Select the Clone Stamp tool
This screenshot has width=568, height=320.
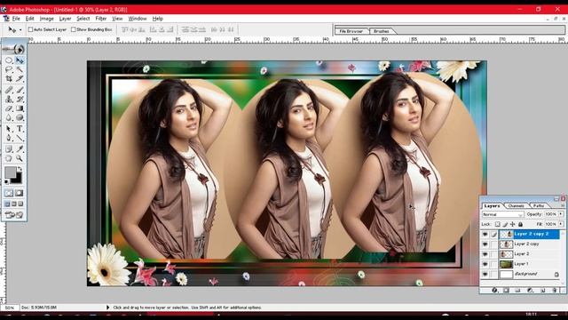click(x=9, y=99)
